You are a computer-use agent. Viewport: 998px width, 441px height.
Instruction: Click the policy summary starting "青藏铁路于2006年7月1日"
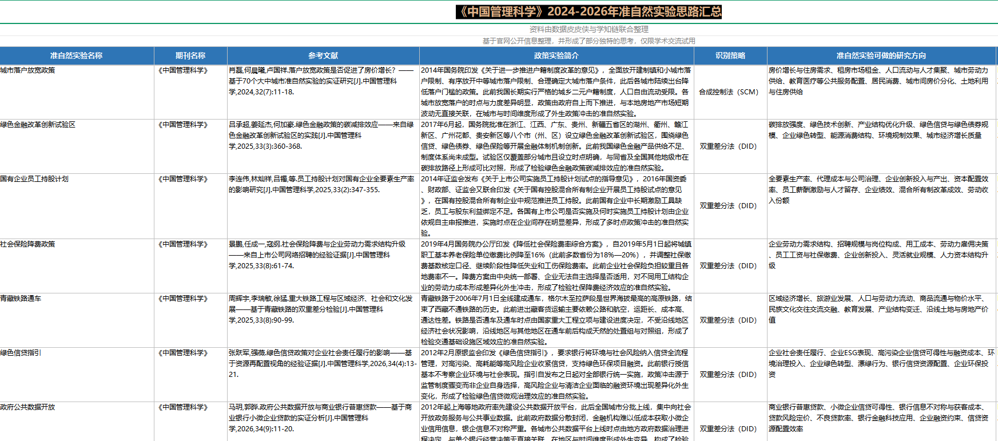point(556,320)
